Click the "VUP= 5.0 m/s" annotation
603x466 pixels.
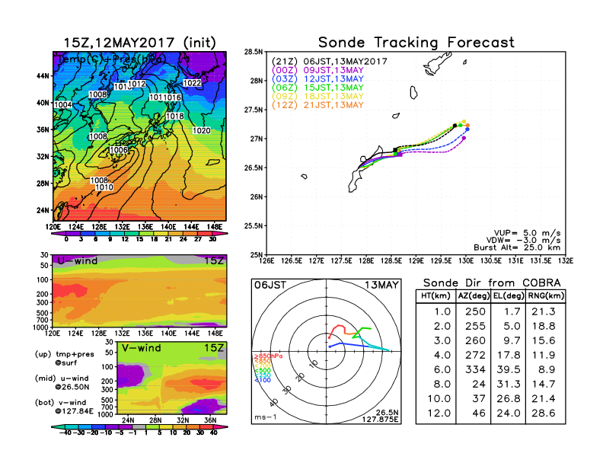(527, 233)
